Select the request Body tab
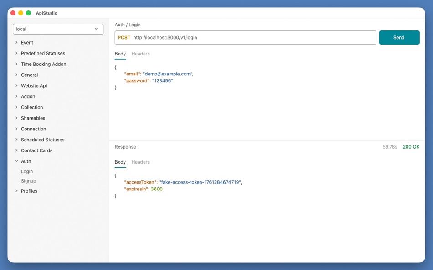Screen dimensions: 433x270 point(120,54)
